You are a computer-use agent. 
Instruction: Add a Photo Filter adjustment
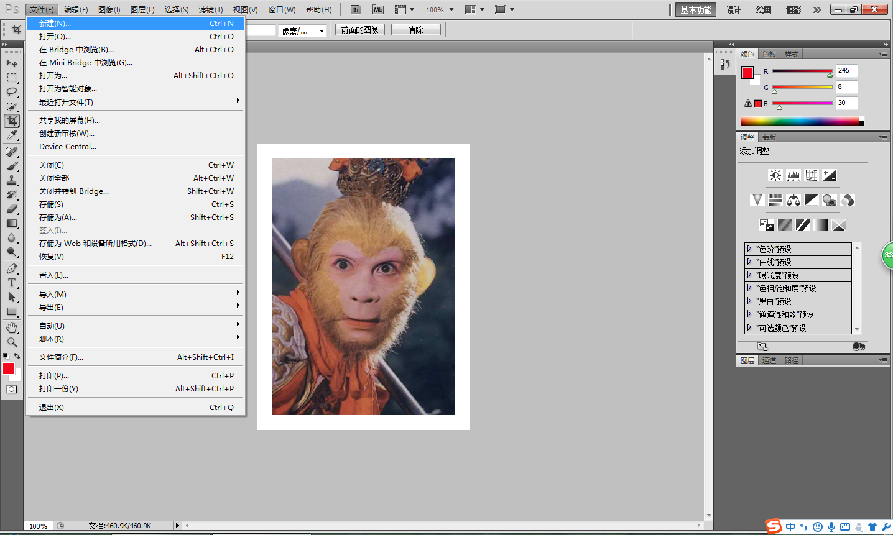point(830,200)
